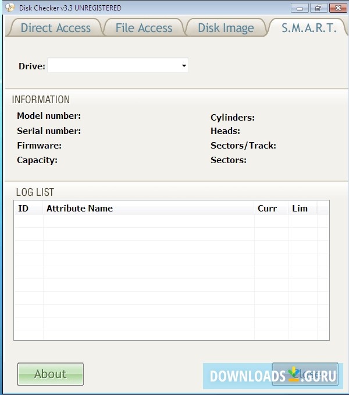
Task: Click the Lim column header
Action: (302, 209)
